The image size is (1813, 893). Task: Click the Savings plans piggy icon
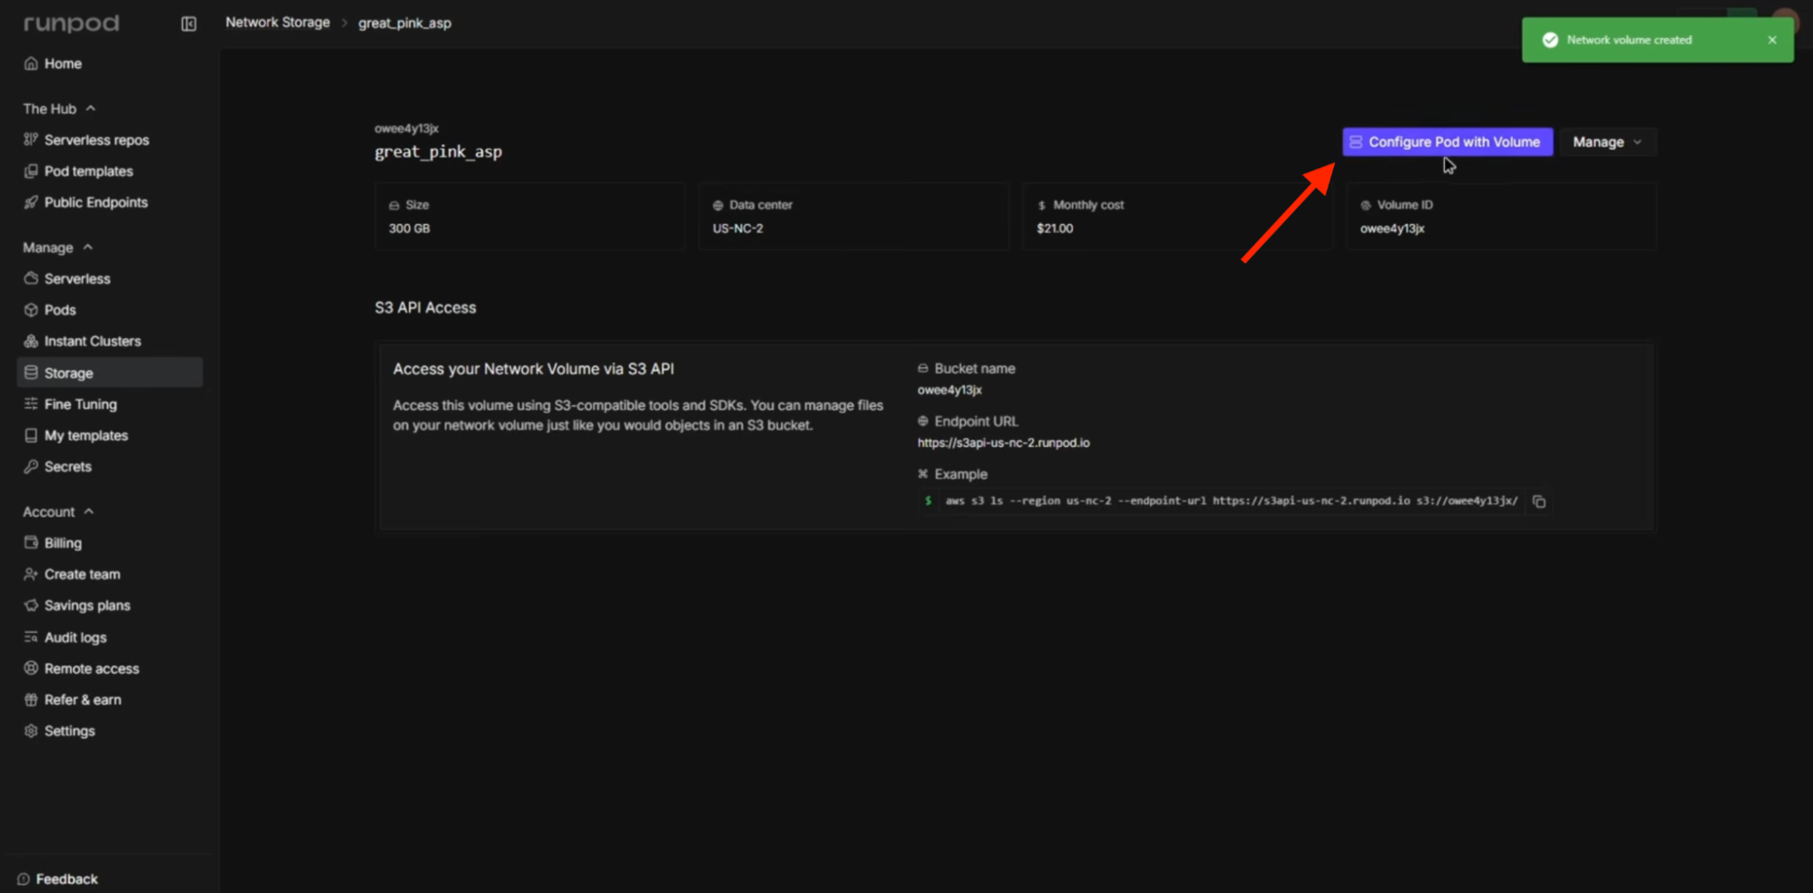click(31, 606)
